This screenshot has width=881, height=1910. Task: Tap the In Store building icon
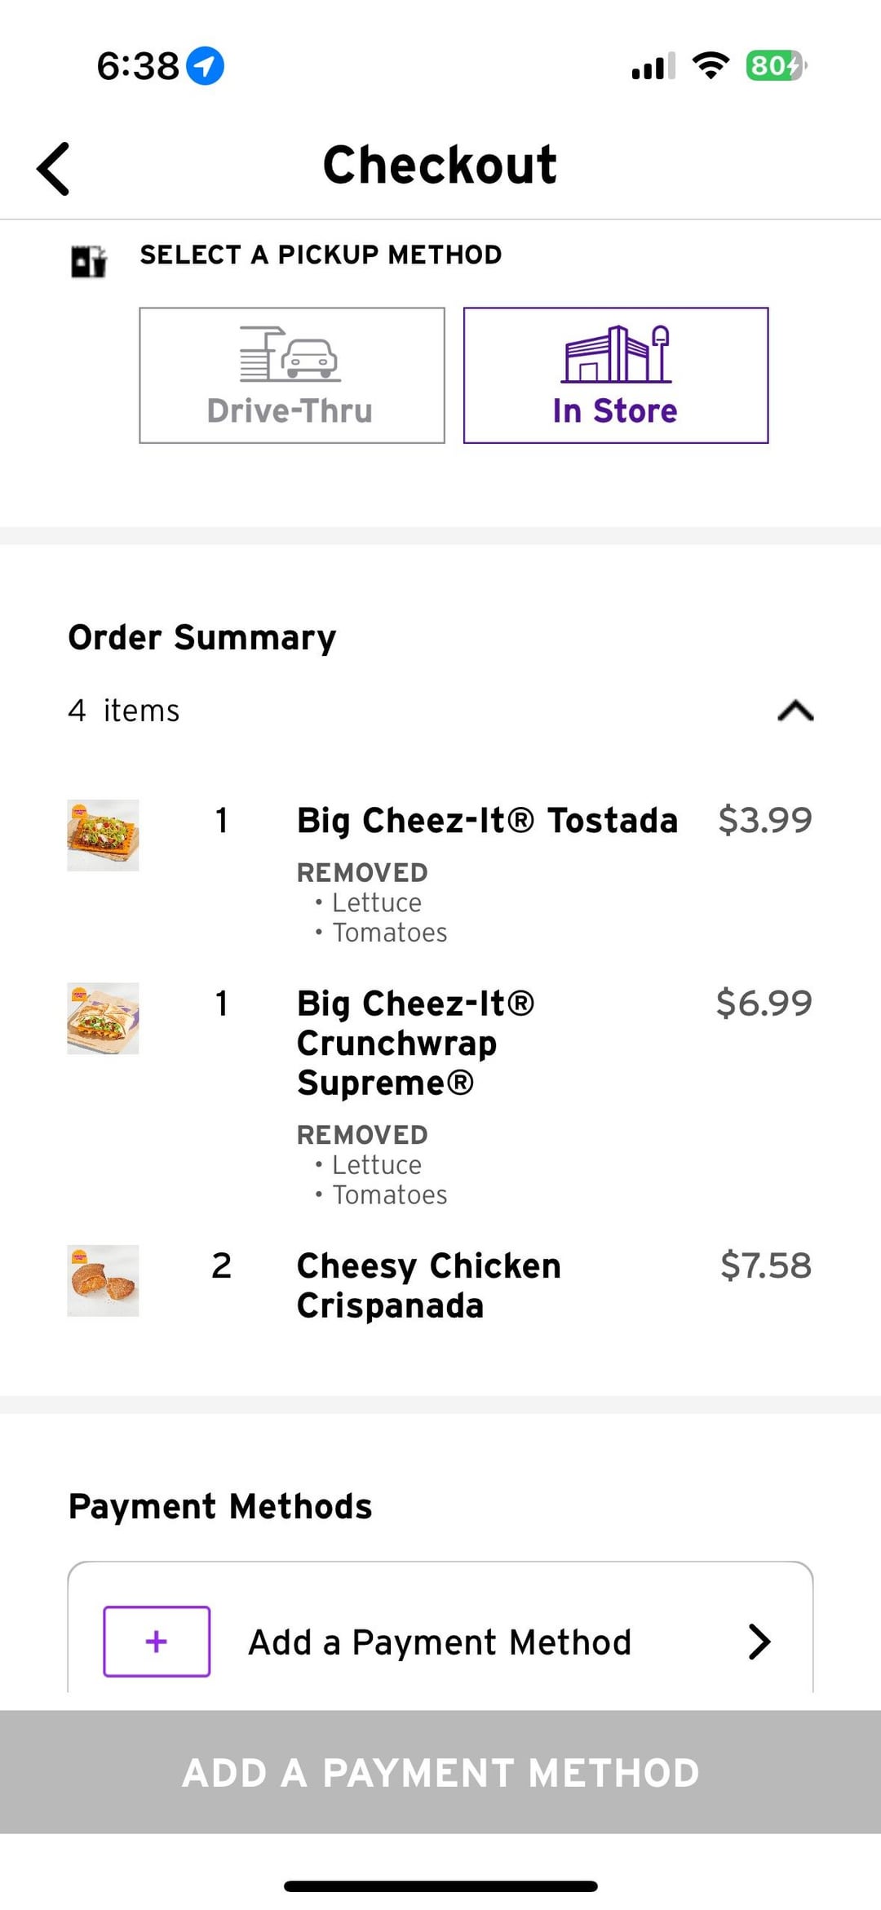click(616, 354)
